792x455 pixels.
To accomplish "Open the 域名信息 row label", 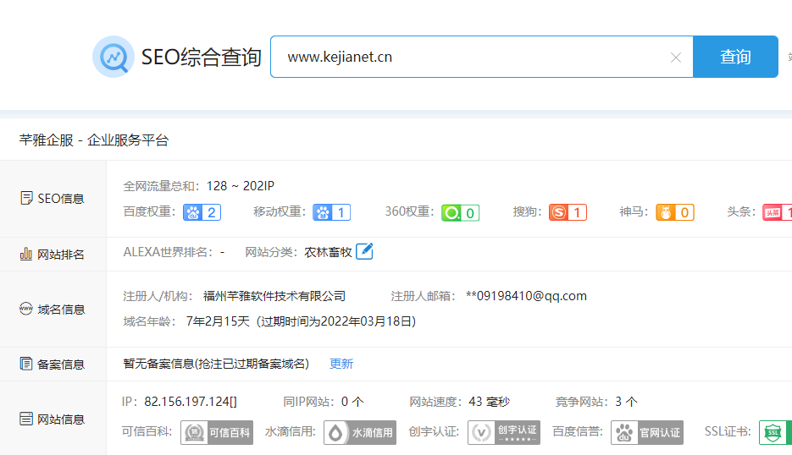I will coord(53,310).
